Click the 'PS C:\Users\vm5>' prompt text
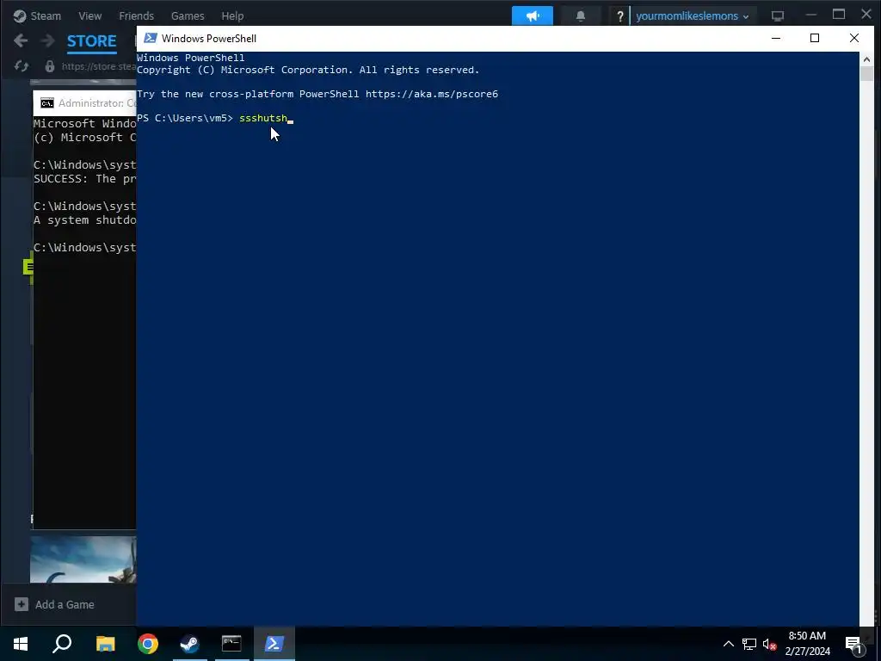 tap(184, 118)
